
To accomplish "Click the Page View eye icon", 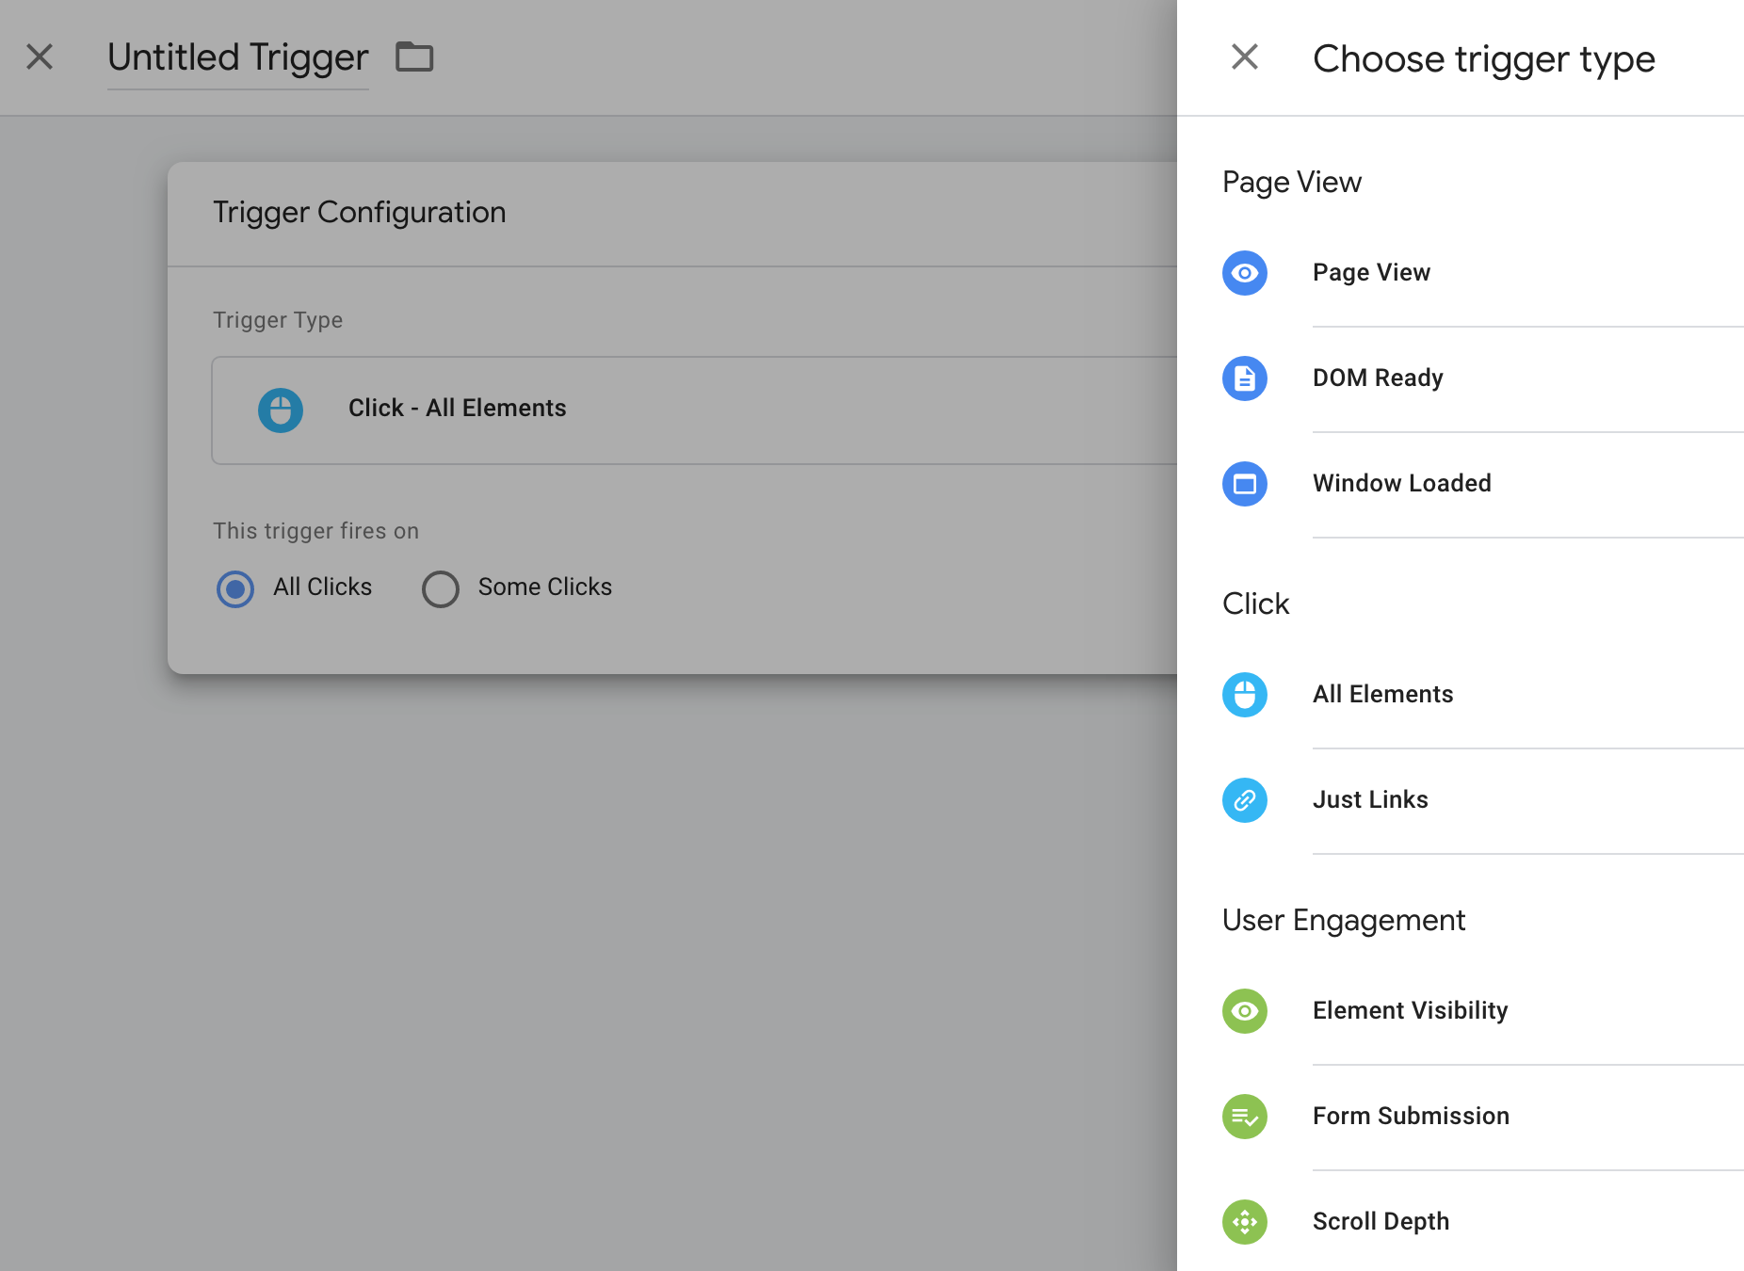I will tap(1245, 273).
